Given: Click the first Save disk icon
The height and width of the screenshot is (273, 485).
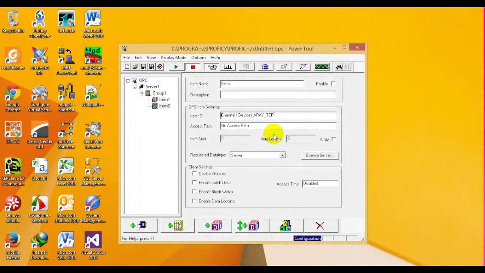Looking at the screenshot, I should point(143,67).
